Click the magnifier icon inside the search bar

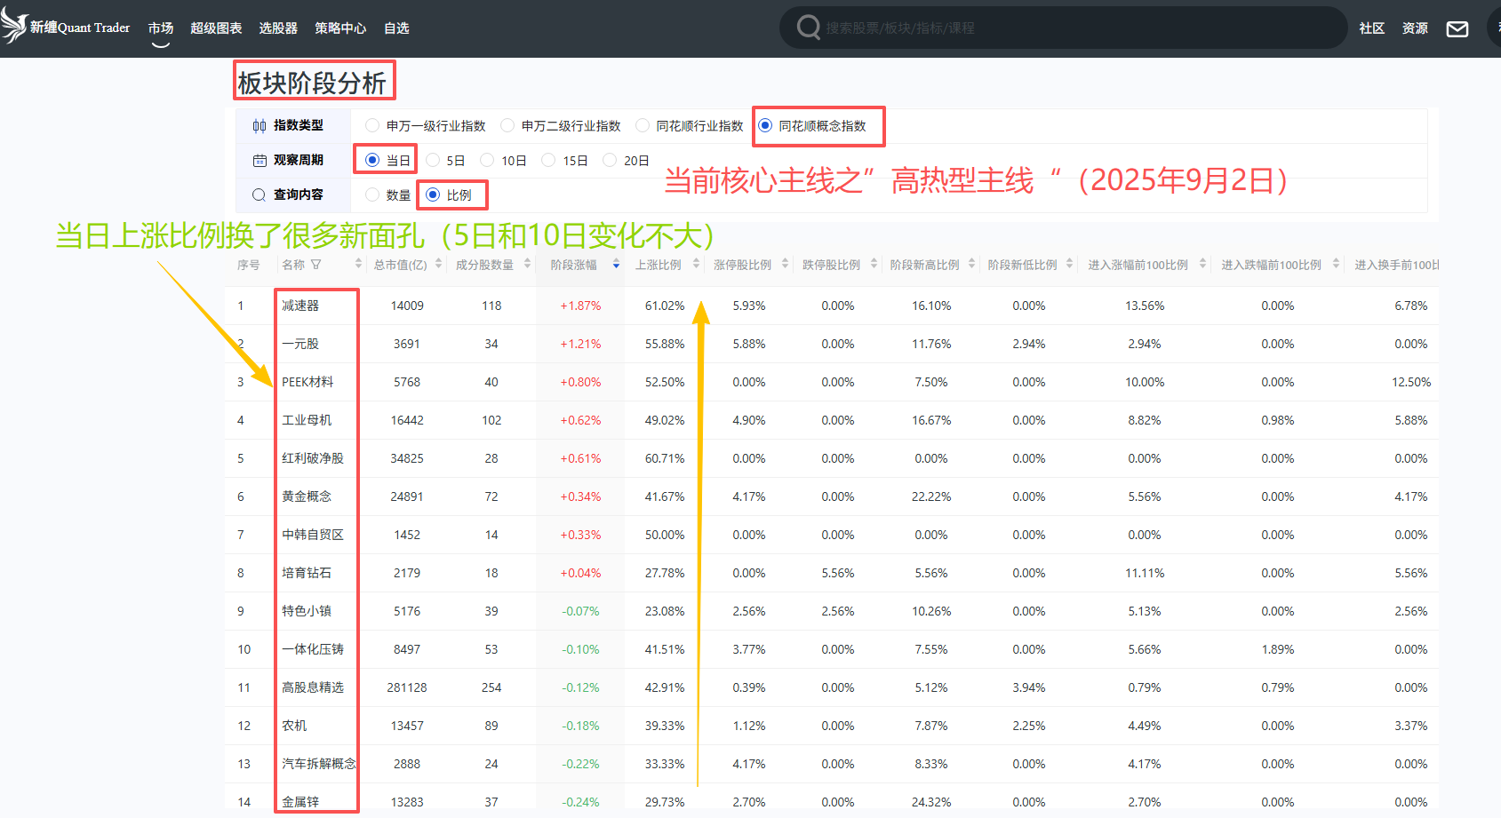(807, 28)
